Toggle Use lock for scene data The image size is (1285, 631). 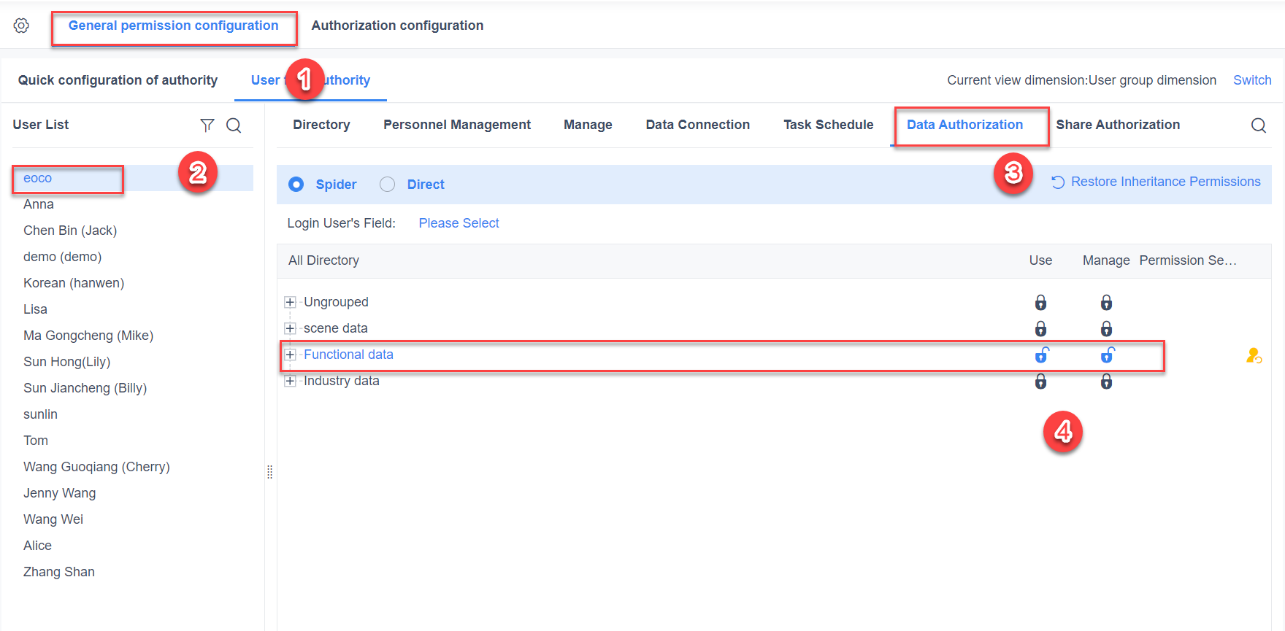[x=1041, y=328]
